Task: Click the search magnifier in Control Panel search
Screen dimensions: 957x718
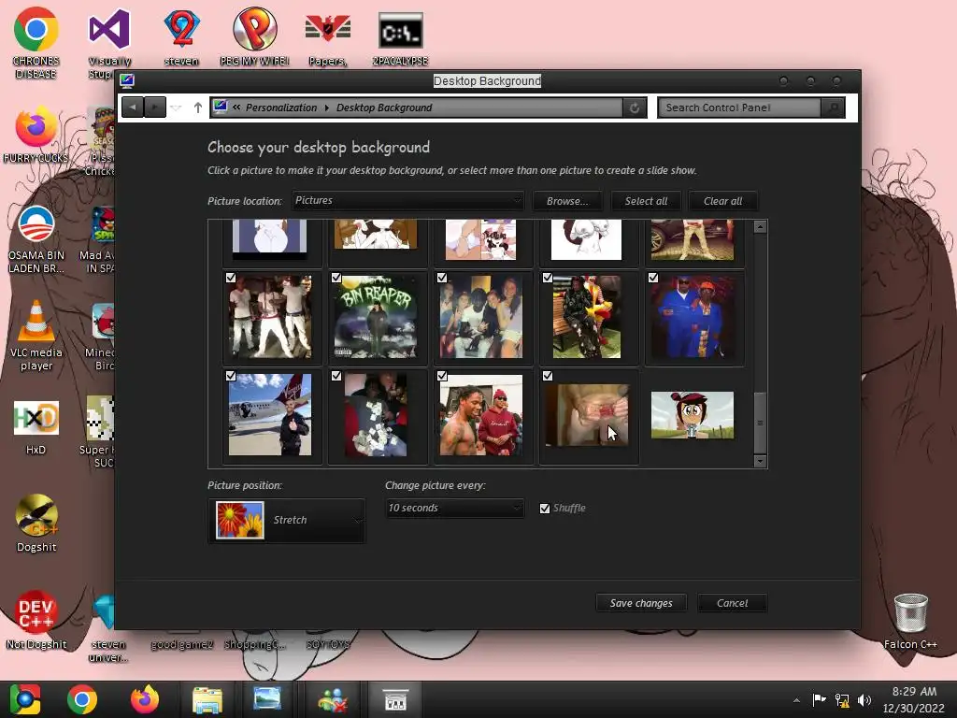Action: click(833, 108)
